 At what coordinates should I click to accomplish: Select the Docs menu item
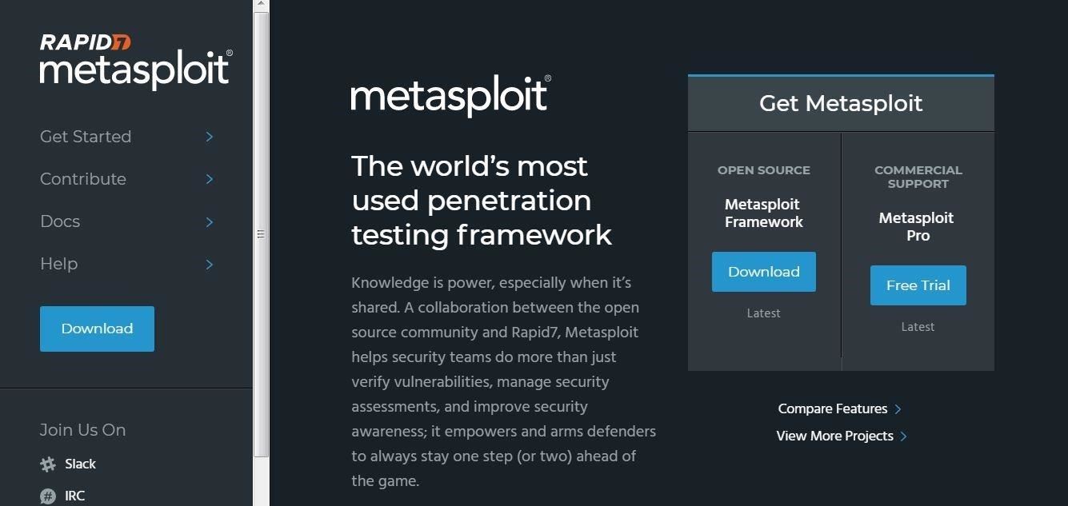pos(60,221)
